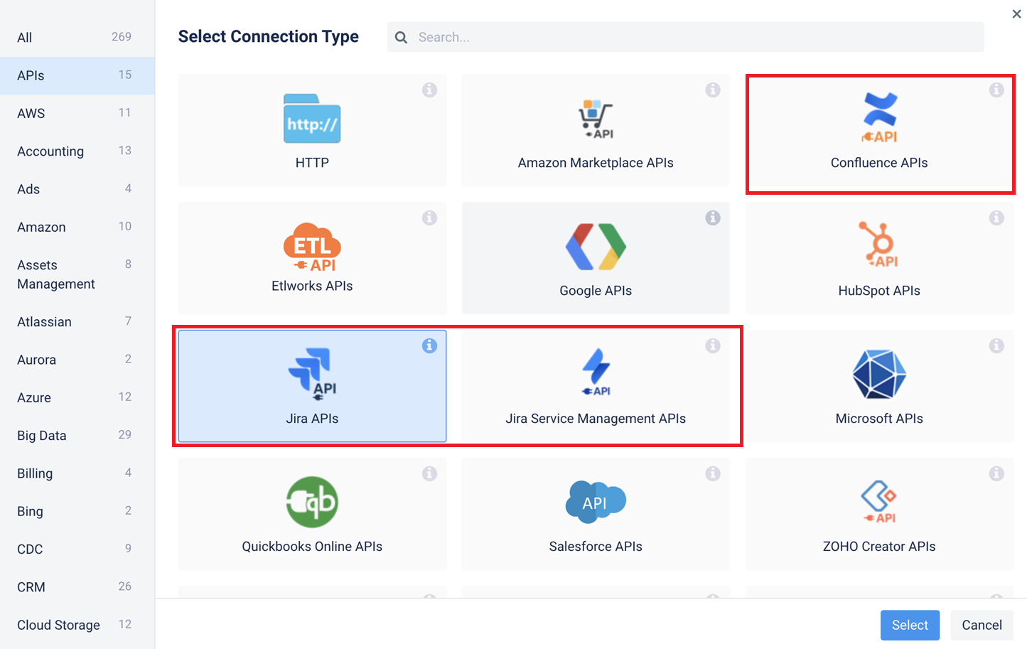
Task: Filter by the Atlassian category
Action: (77, 322)
